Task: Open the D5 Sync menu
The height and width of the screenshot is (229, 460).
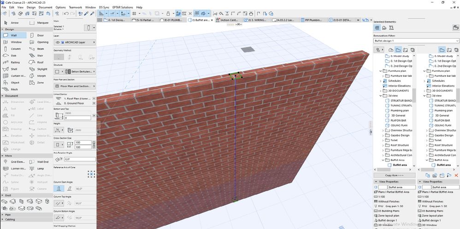Action: [104, 7]
